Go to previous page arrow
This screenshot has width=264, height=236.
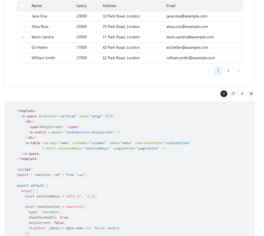[x=208, y=70]
